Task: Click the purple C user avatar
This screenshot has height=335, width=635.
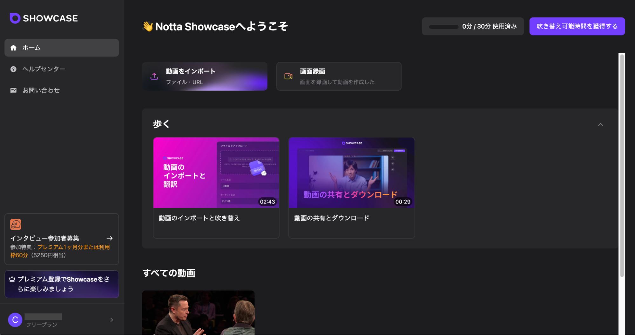Action: pos(15,320)
